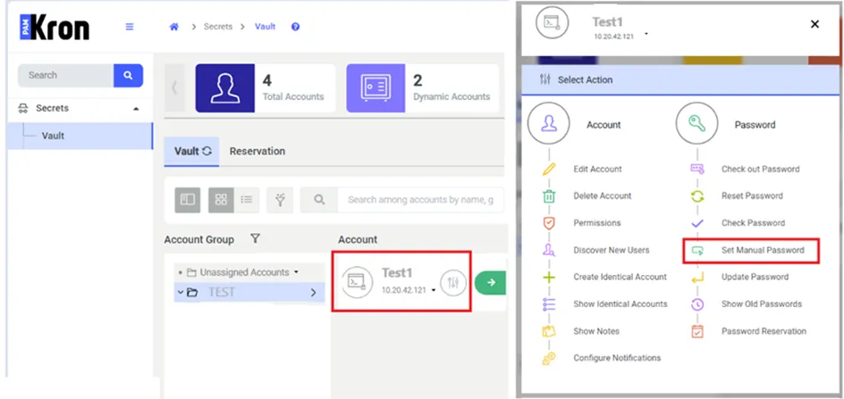
Task: Click Check out Password option
Action: 760,170
